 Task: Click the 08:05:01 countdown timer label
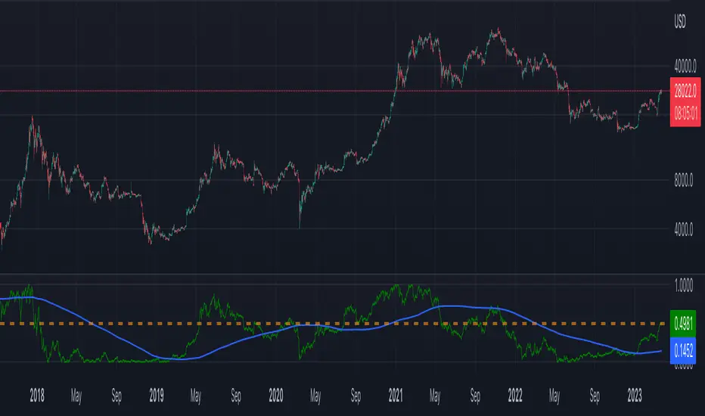tap(685, 113)
